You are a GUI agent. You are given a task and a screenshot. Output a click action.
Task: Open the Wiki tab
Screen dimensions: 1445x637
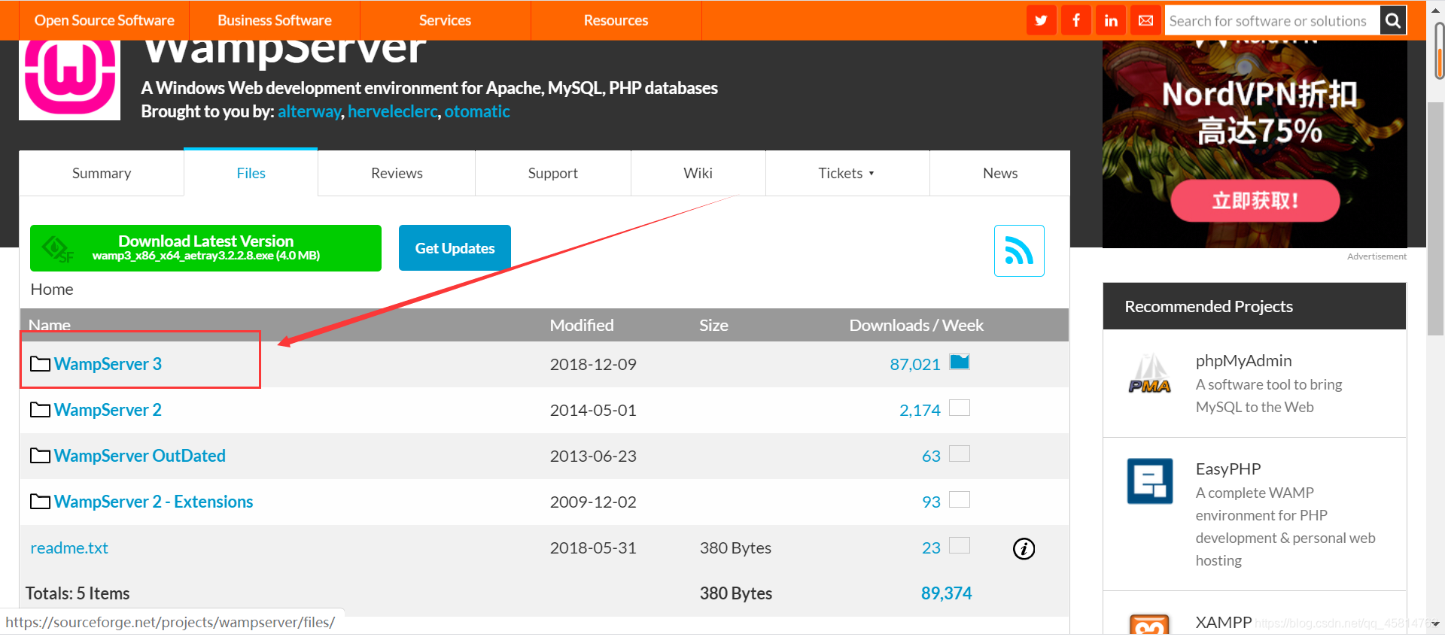698,173
